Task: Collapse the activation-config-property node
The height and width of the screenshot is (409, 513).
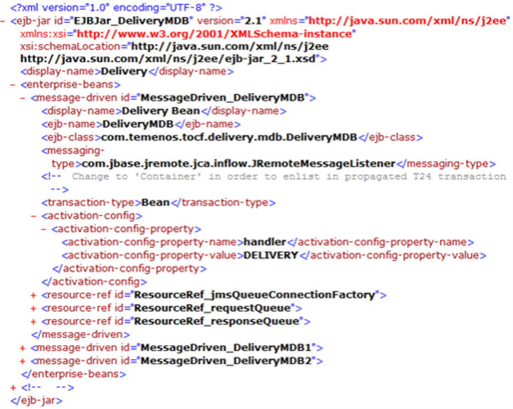Action: coord(44,229)
